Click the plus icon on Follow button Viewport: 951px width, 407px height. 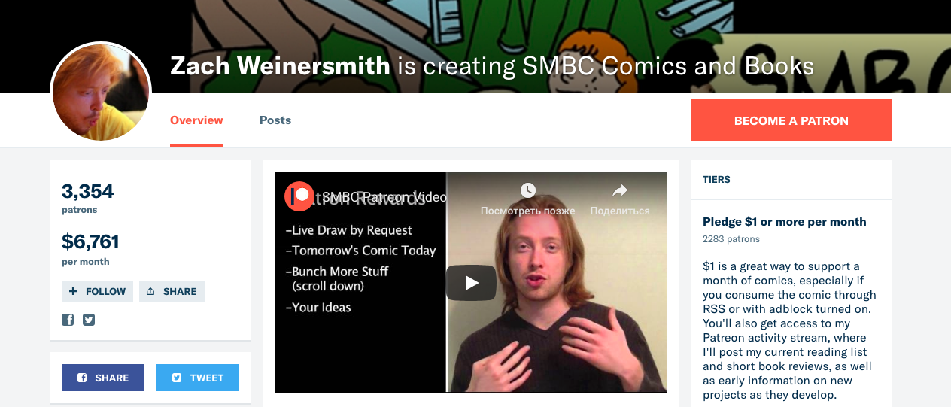(73, 291)
